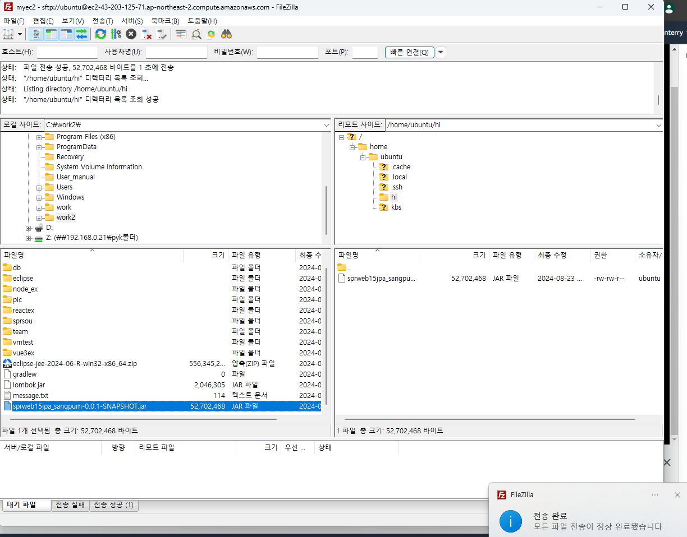Viewport: 687px width, 537px height.
Task: Toggle local directory tree display icon
Action: pyautogui.click(x=51, y=34)
